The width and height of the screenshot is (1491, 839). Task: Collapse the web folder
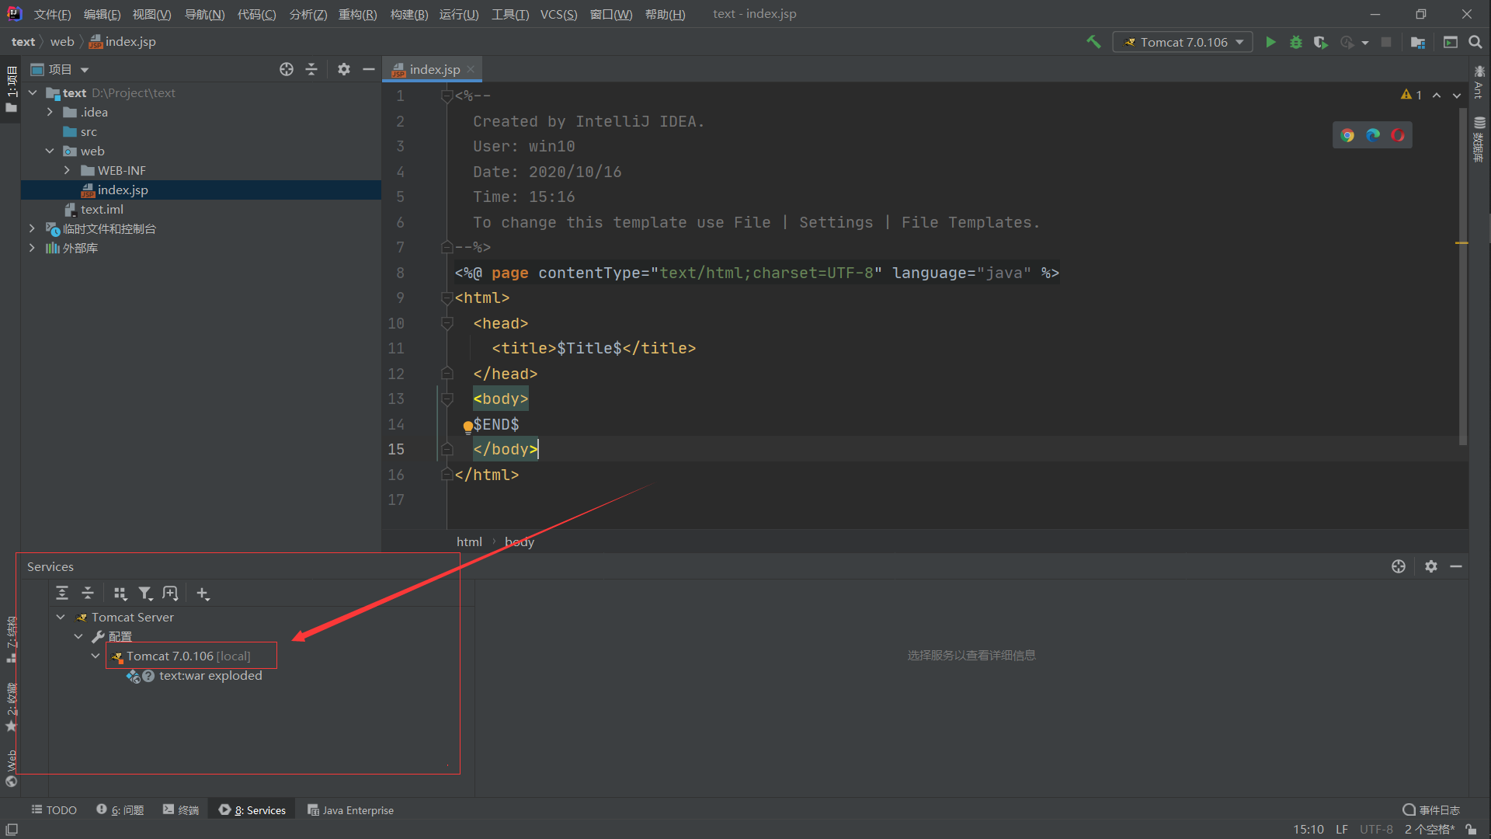[50, 151]
